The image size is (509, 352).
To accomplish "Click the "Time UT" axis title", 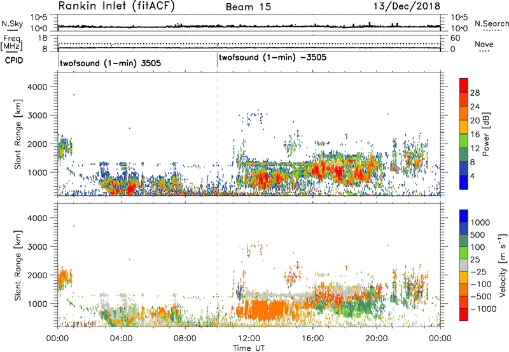I will (x=249, y=348).
